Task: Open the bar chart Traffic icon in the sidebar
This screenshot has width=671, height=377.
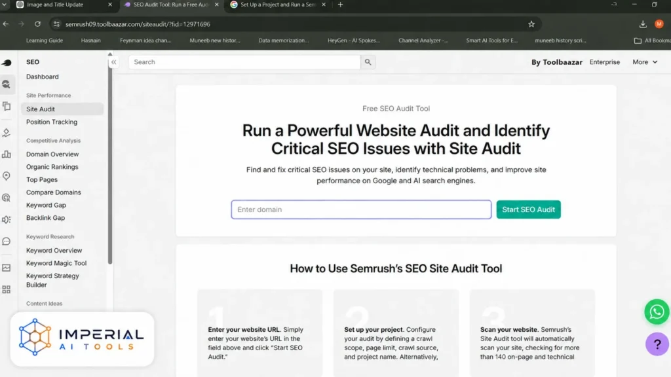Action: (7, 154)
